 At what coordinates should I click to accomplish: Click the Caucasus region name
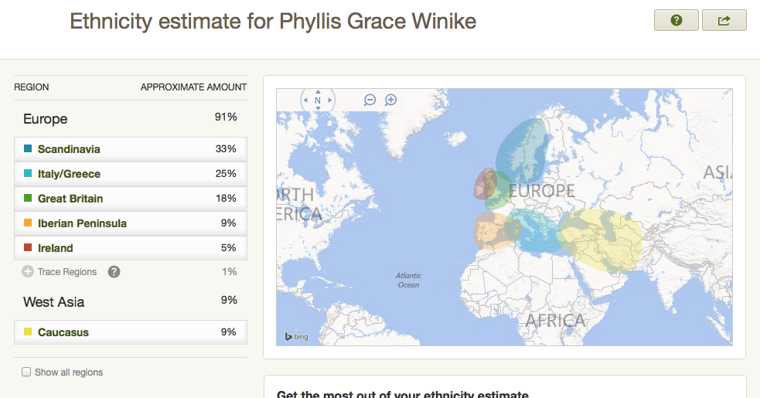63,332
